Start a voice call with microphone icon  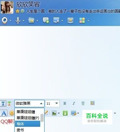pyautogui.click(x=18, y=21)
